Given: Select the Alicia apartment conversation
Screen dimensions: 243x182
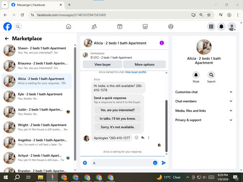Looking at the screenshot, I should (37, 81).
